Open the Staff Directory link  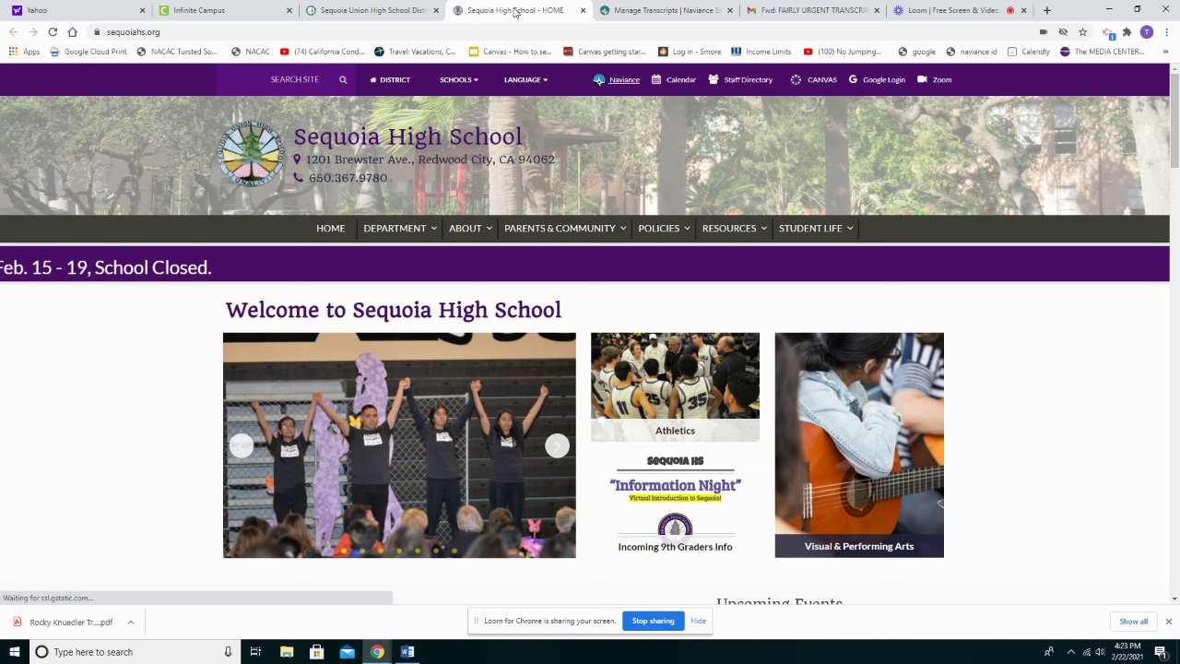click(x=740, y=79)
